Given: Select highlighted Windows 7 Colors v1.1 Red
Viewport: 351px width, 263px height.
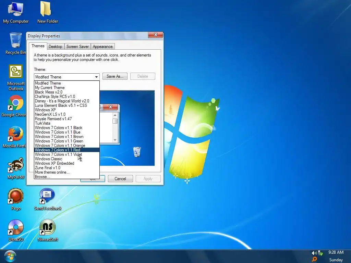Looking at the screenshot, I should [67, 150].
